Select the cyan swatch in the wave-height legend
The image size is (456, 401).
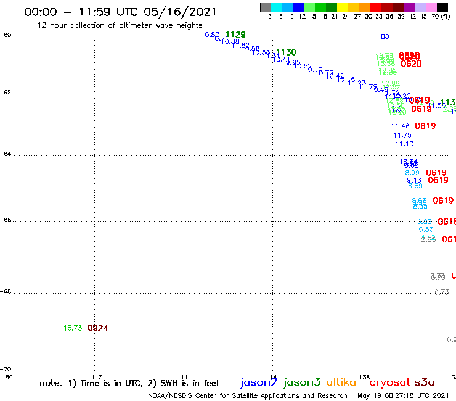click(x=277, y=7)
